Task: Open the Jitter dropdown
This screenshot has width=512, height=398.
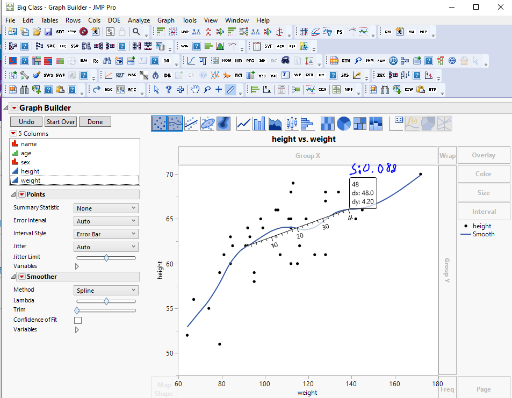Action: [x=106, y=247]
